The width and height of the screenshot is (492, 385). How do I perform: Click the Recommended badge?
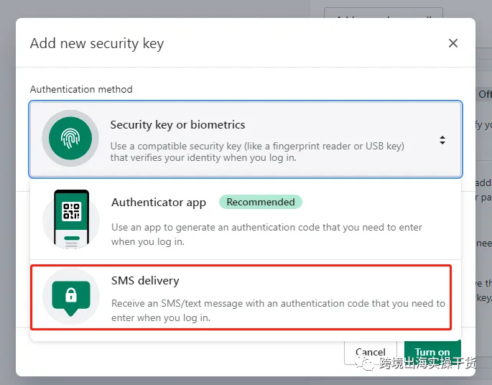coord(261,202)
